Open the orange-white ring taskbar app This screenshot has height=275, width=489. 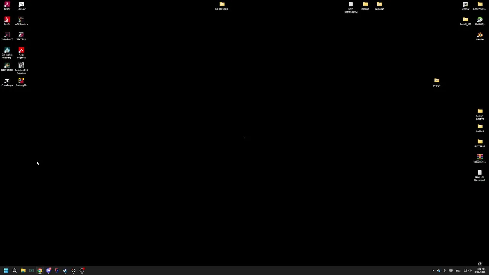(x=73, y=270)
